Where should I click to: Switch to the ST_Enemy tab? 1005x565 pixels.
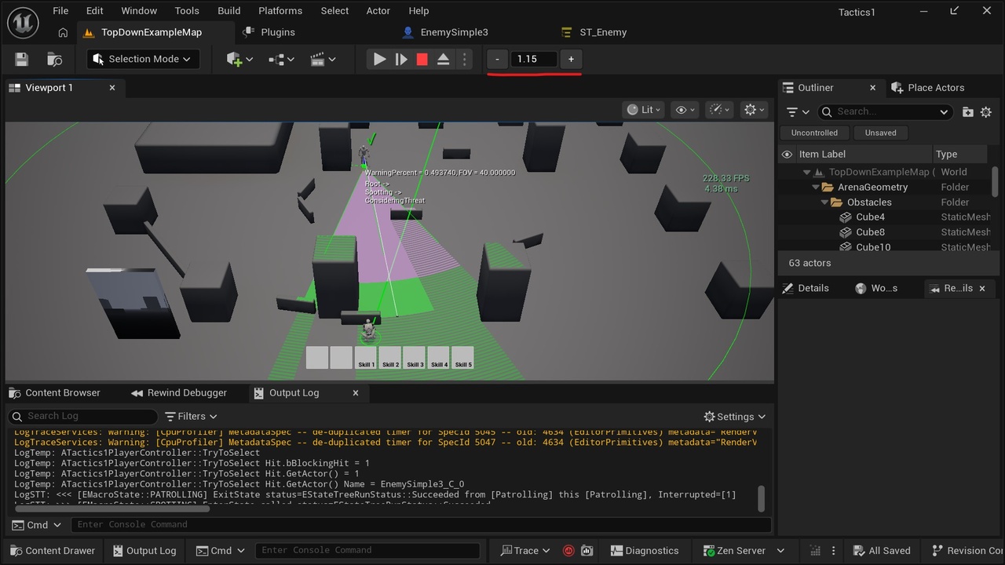point(603,32)
